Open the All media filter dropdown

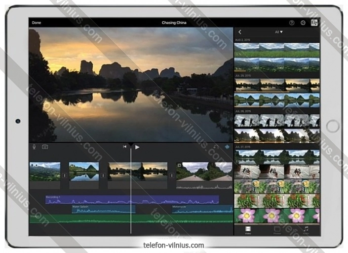point(279,32)
